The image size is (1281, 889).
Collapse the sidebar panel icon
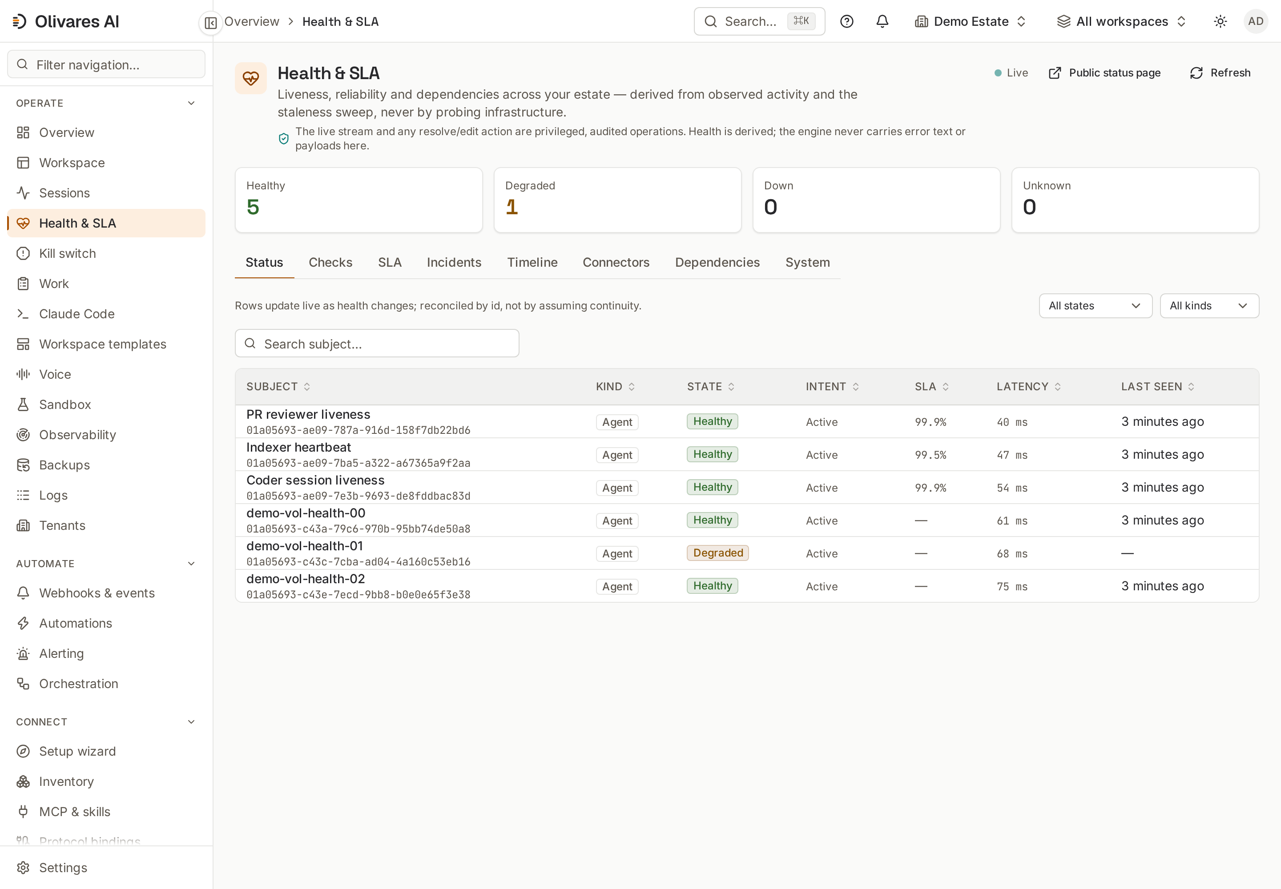pos(211,23)
